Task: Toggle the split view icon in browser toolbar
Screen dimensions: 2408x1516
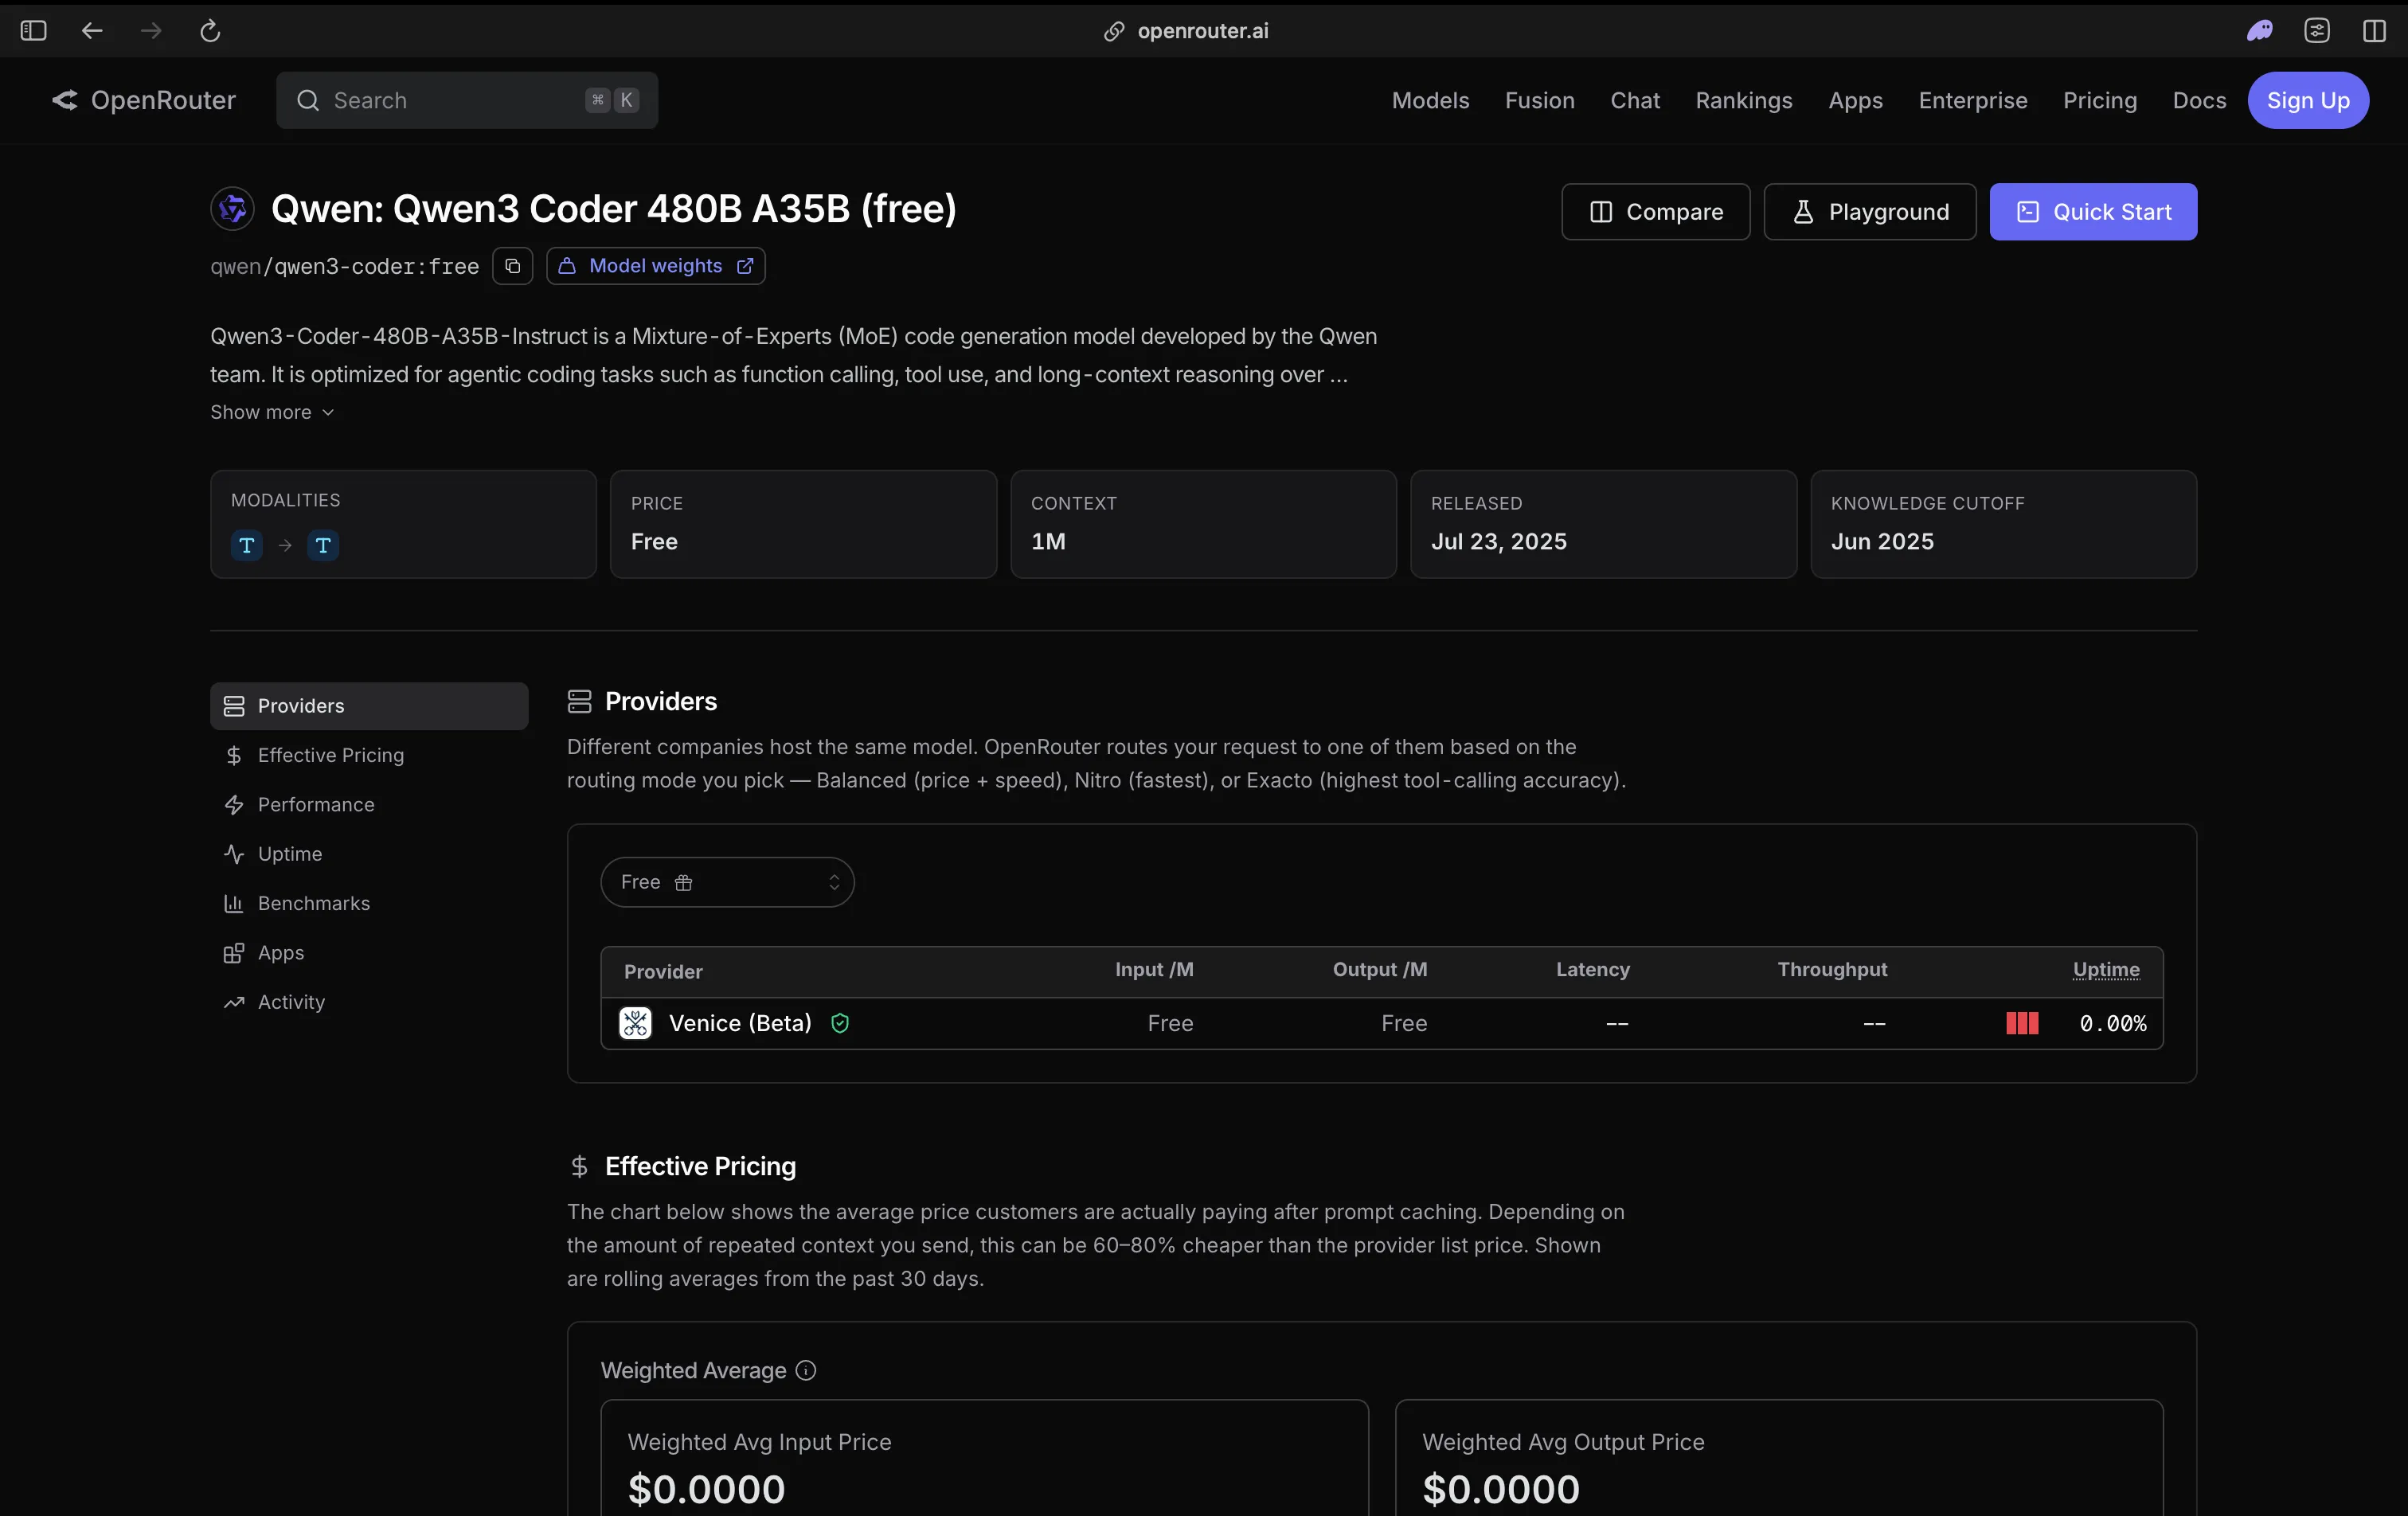Action: pyautogui.click(x=2374, y=31)
